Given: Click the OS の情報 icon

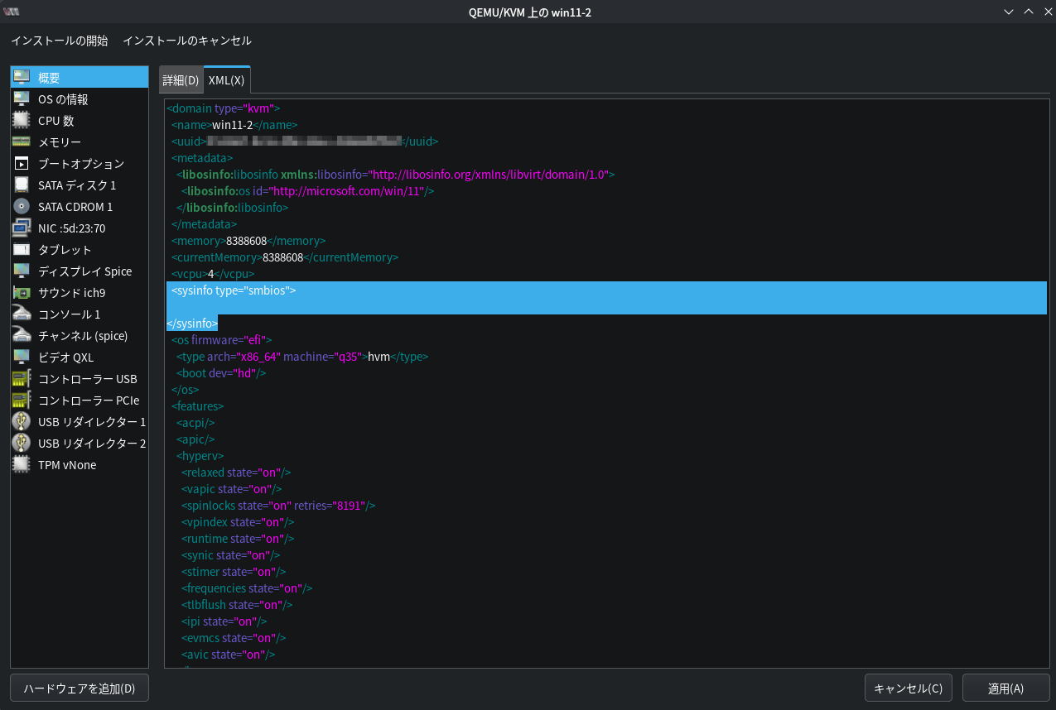Looking at the screenshot, I should pyautogui.click(x=22, y=99).
